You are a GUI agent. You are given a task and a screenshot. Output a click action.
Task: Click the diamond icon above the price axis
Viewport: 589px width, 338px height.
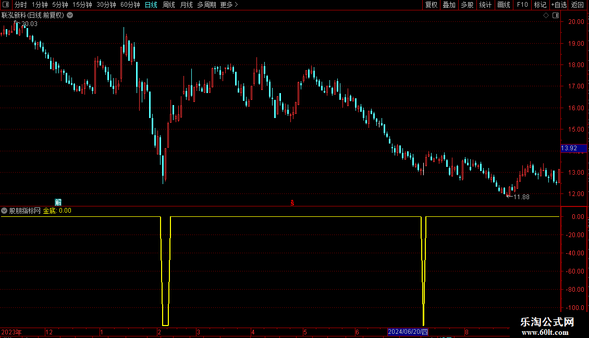546,15
